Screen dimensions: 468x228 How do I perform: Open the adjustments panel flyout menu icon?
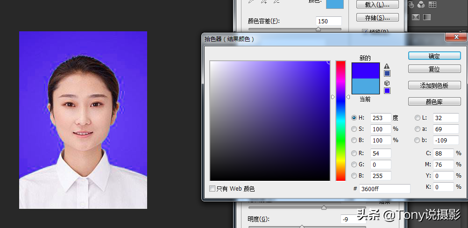pyautogui.click(x=463, y=30)
